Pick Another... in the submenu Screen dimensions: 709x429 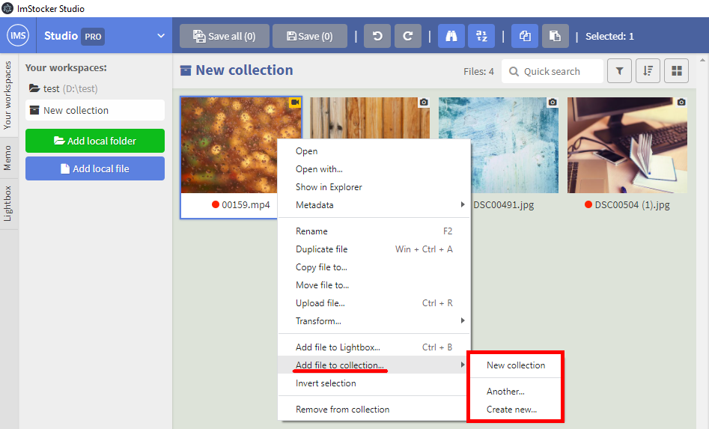pos(516,392)
